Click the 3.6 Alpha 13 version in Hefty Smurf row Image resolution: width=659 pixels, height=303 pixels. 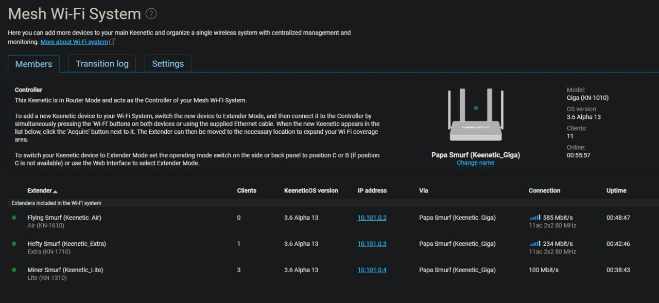[x=301, y=244]
